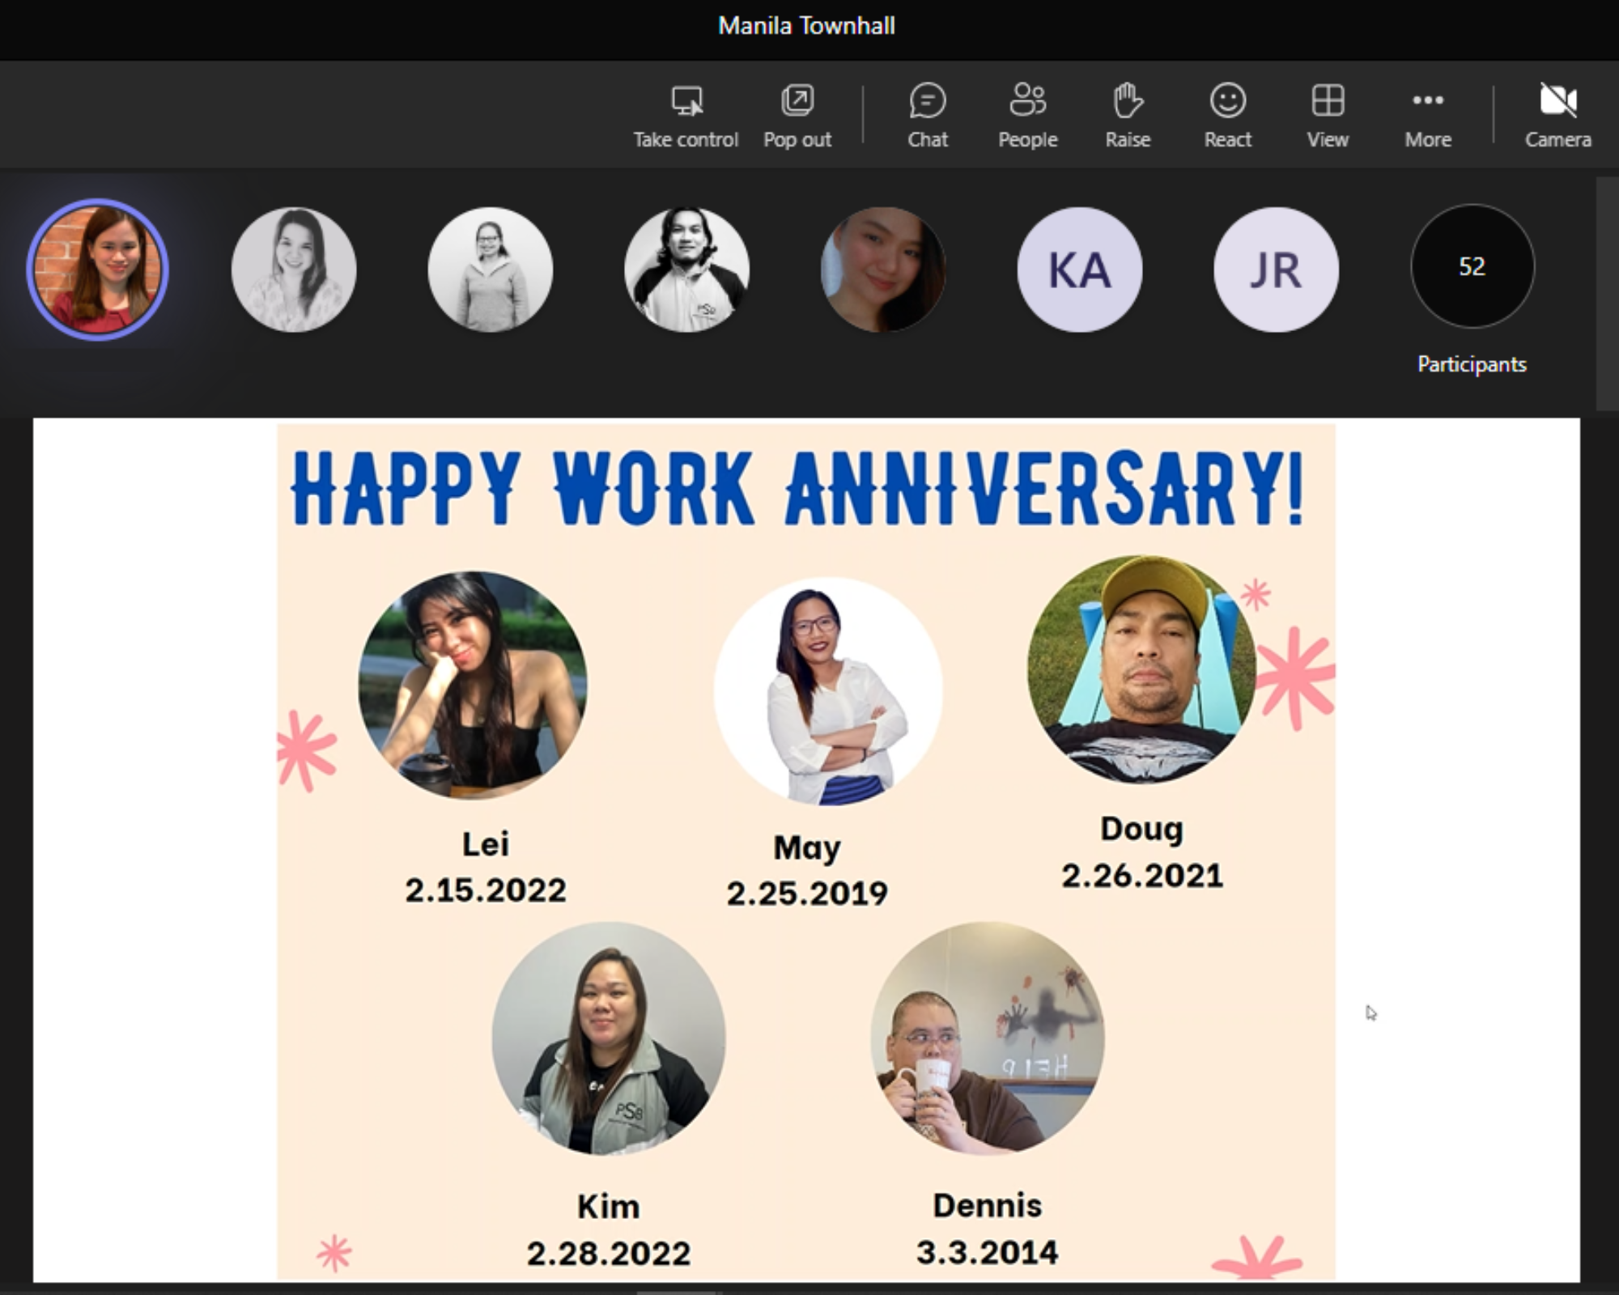Click Dennis's photo on shared slide

coord(987,1038)
